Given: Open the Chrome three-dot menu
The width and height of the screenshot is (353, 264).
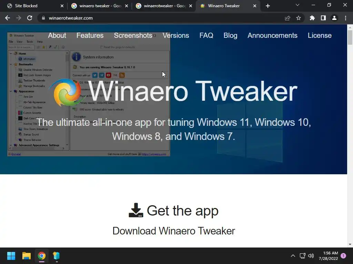Looking at the screenshot, I should pos(345,18).
